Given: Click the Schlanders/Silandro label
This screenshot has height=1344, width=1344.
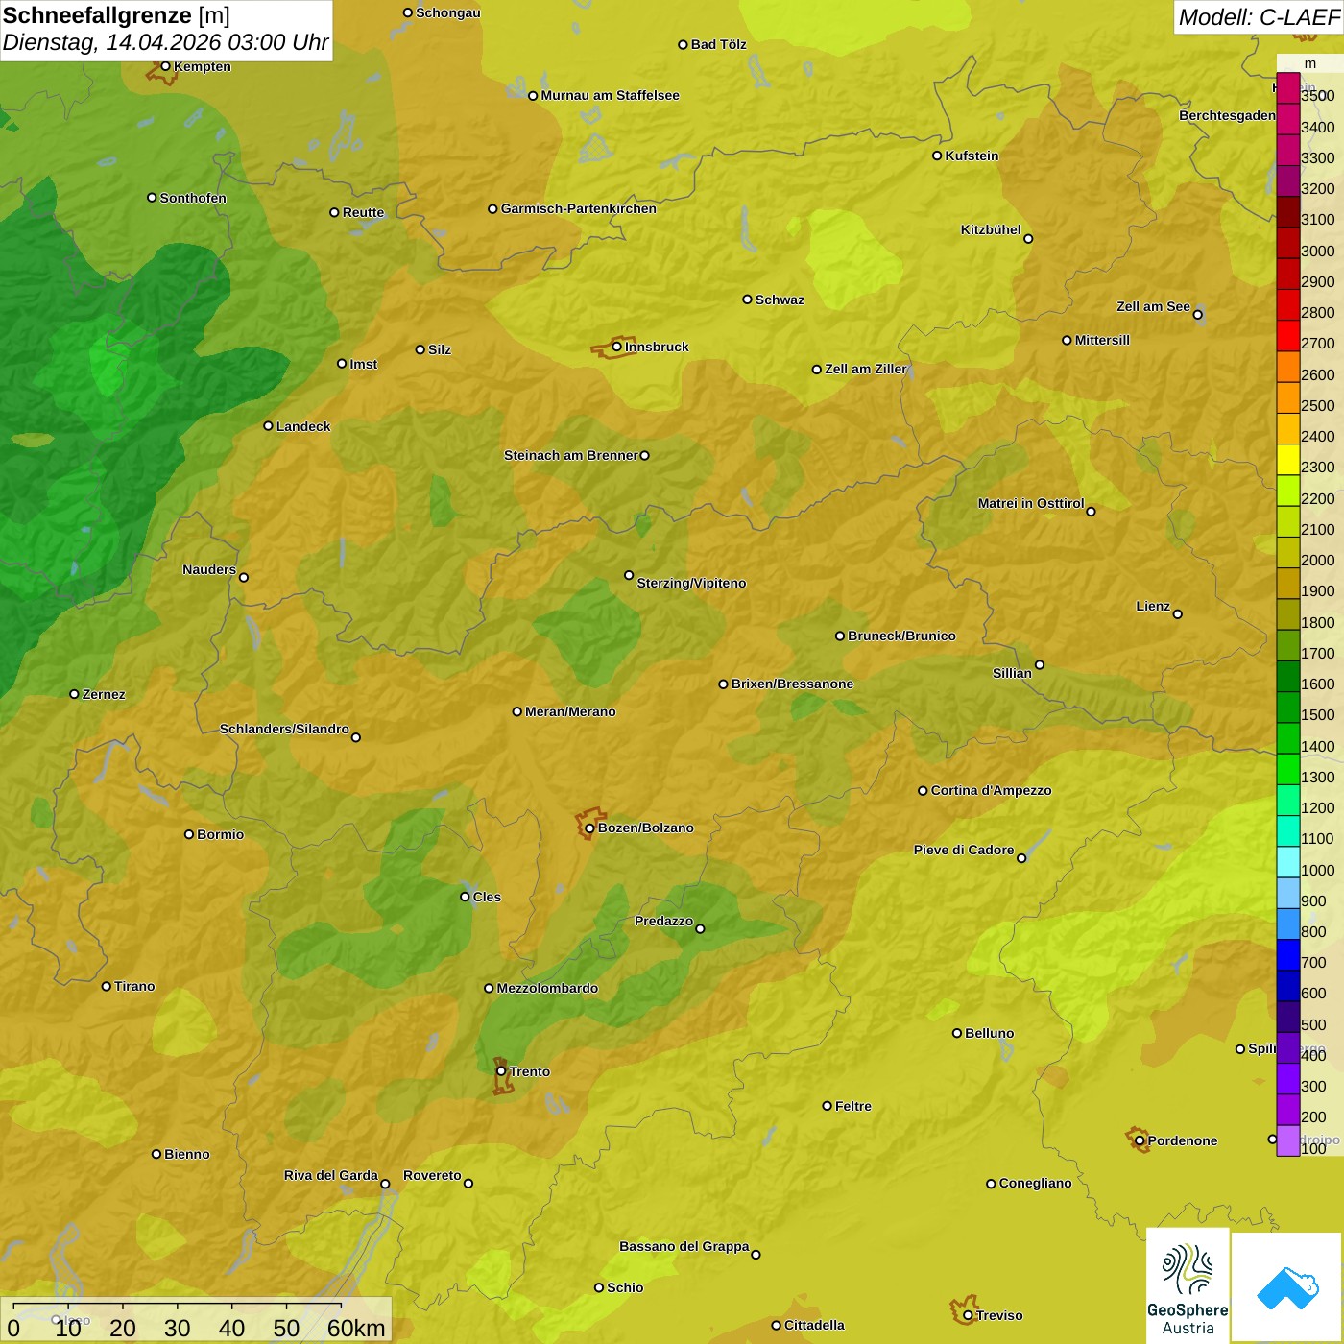Looking at the screenshot, I should (x=284, y=729).
